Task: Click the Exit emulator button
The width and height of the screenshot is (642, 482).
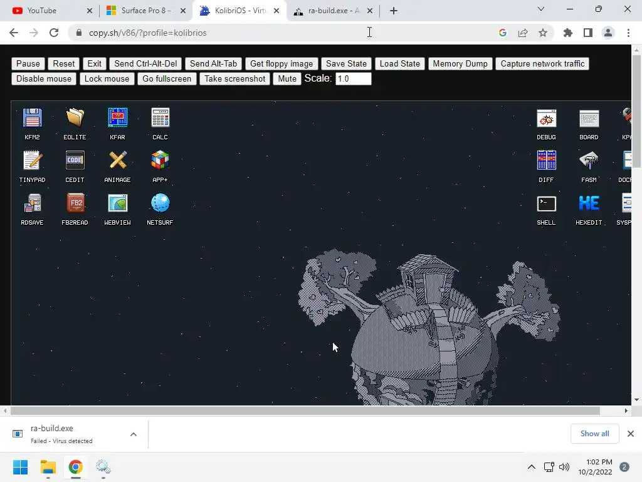Action: pyautogui.click(x=94, y=63)
